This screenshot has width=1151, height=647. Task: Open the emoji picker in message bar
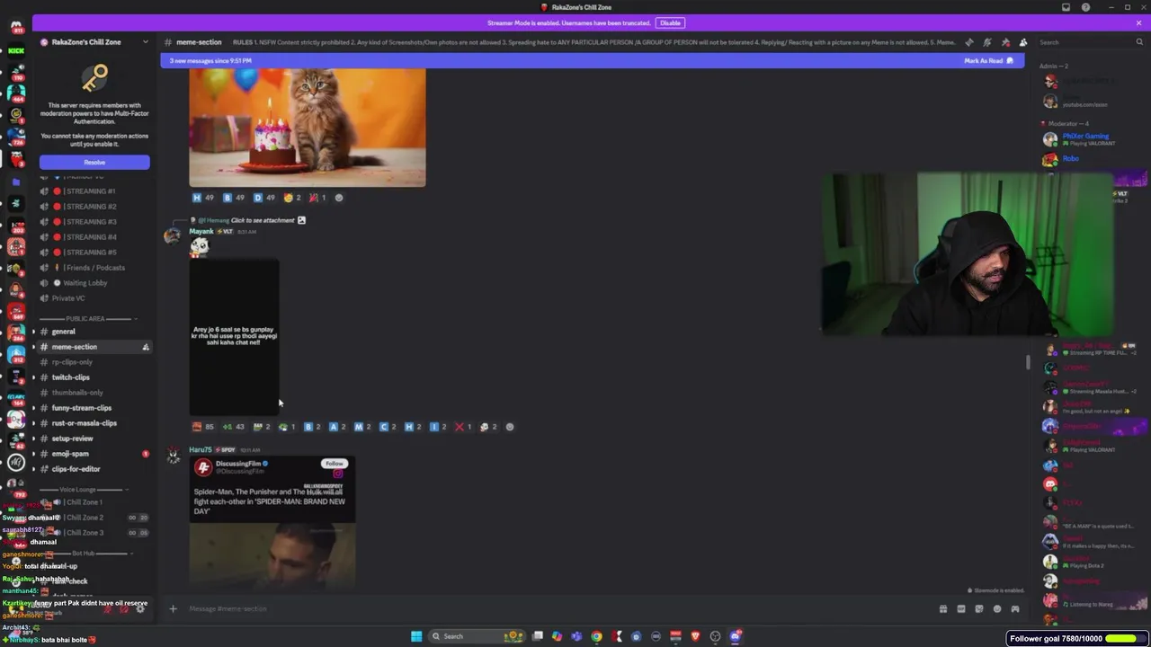tap(997, 609)
